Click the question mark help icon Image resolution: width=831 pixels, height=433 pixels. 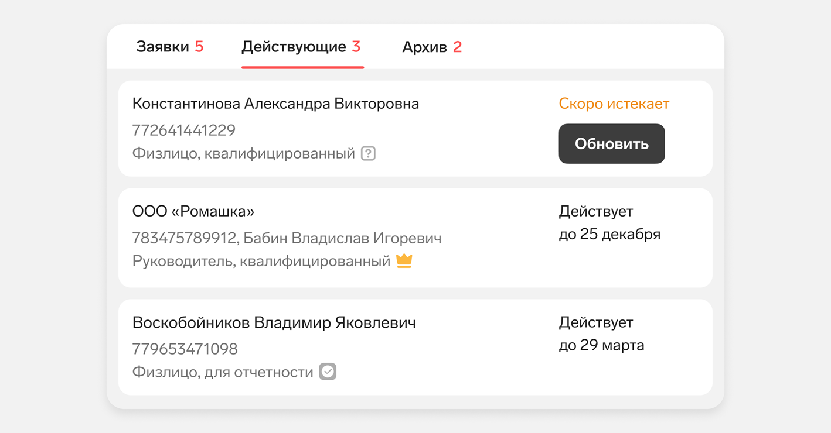click(x=368, y=153)
